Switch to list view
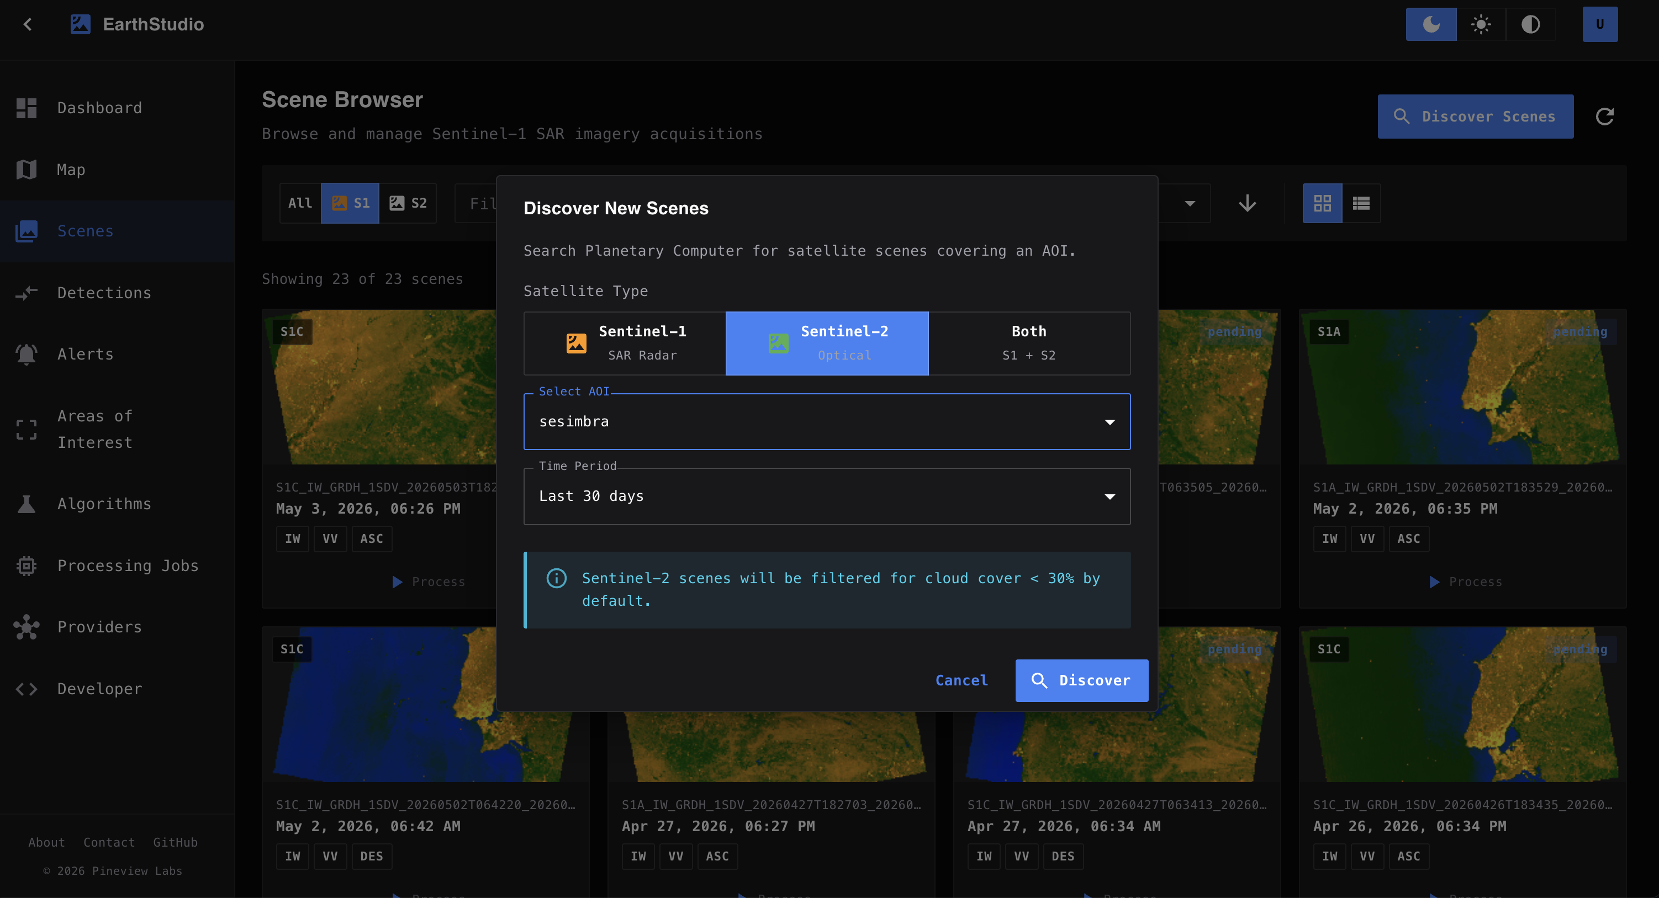Image resolution: width=1659 pixels, height=898 pixels. 1361,204
